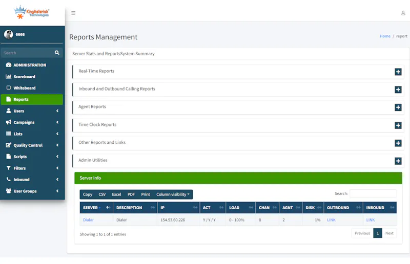The width and height of the screenshot is (410, 264).
Task: Go to Previous table page
Action: (362, 233)
